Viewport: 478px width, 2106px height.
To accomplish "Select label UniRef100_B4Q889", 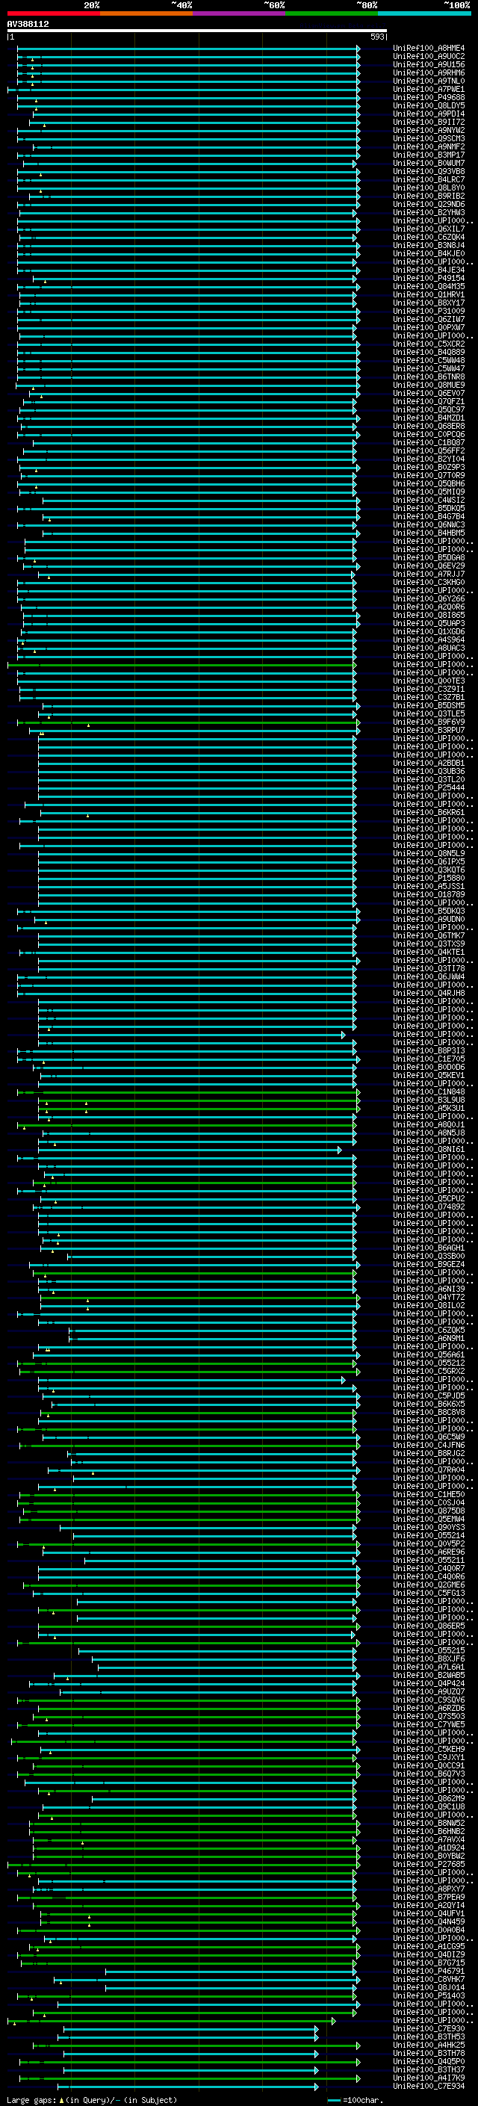I will tap(429, 352).
